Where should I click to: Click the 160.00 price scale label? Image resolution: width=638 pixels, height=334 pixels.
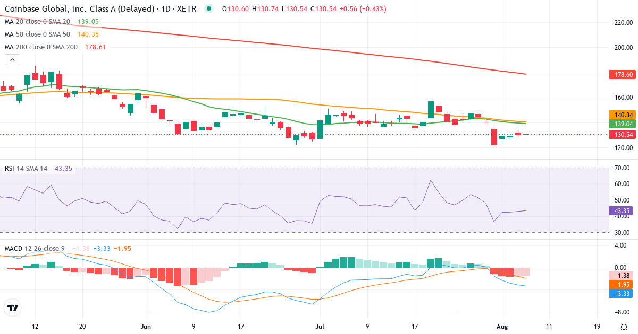623,98
